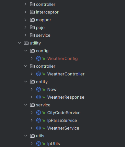Screen dimensions: 125x147
Task: Click the green public lock icon on CityCodeService
Action: (43, 113)
